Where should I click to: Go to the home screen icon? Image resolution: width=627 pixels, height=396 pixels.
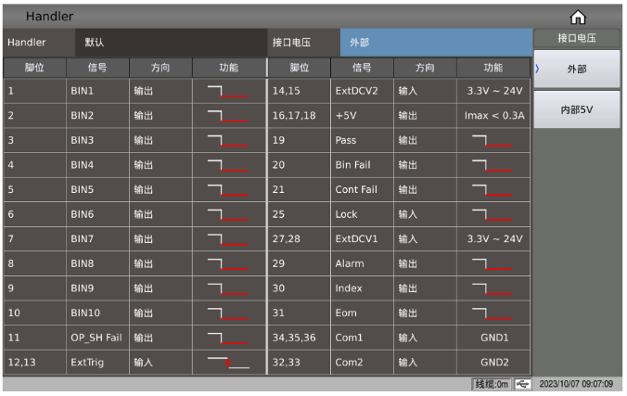click(x=578, y=18)
